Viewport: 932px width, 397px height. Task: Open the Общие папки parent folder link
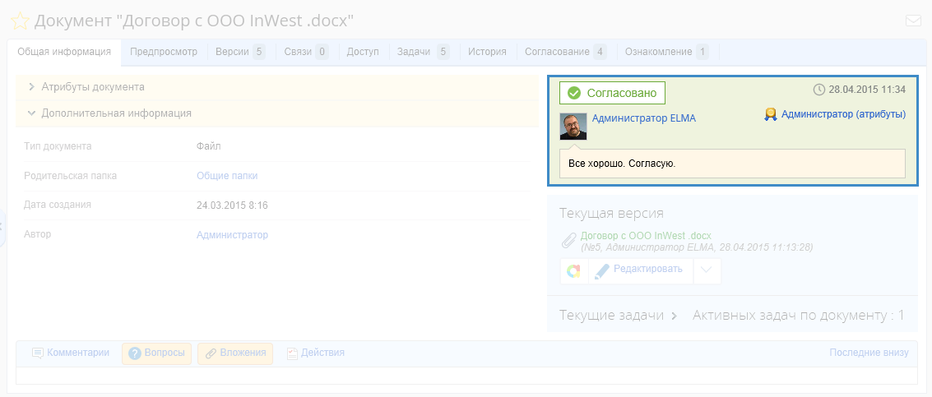point(227,175)
